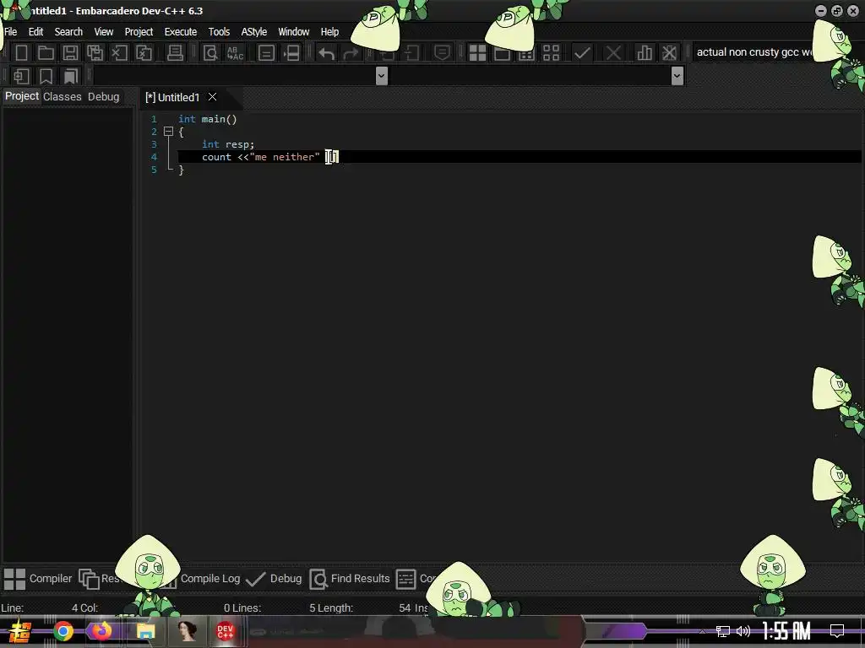Open Google Chrome from the taskbar

click(63, 631)
